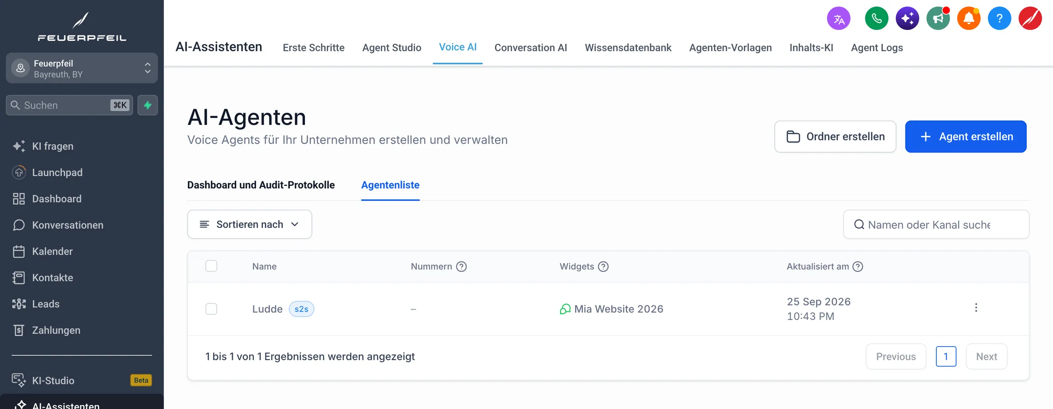Screen dimensions: 1053x409
Task: Switch to the Conversation AI tab
Action: 531,48
